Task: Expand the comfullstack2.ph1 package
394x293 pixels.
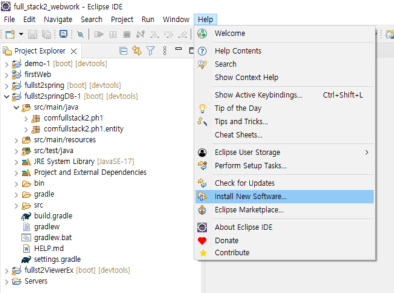Action: pyautogui.click(x=26, y=118)
